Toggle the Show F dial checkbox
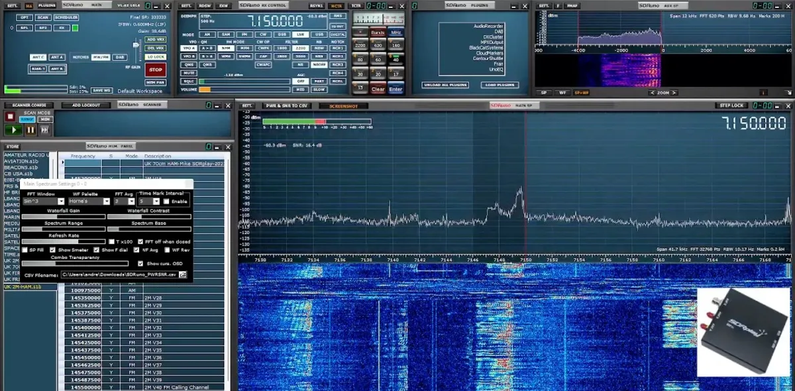795x391 pixels. [x=96, y=250]
